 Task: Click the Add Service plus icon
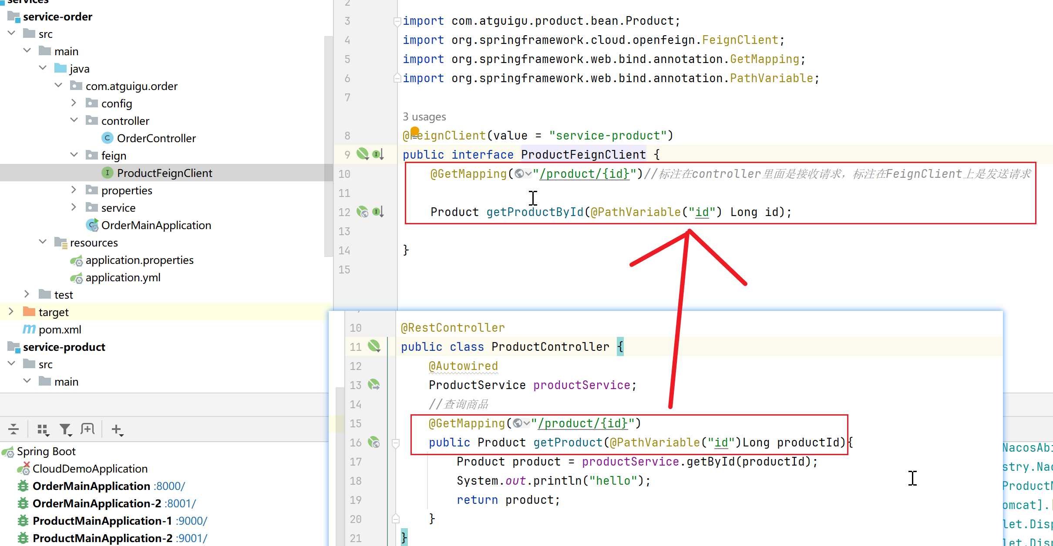pos(116,429)
